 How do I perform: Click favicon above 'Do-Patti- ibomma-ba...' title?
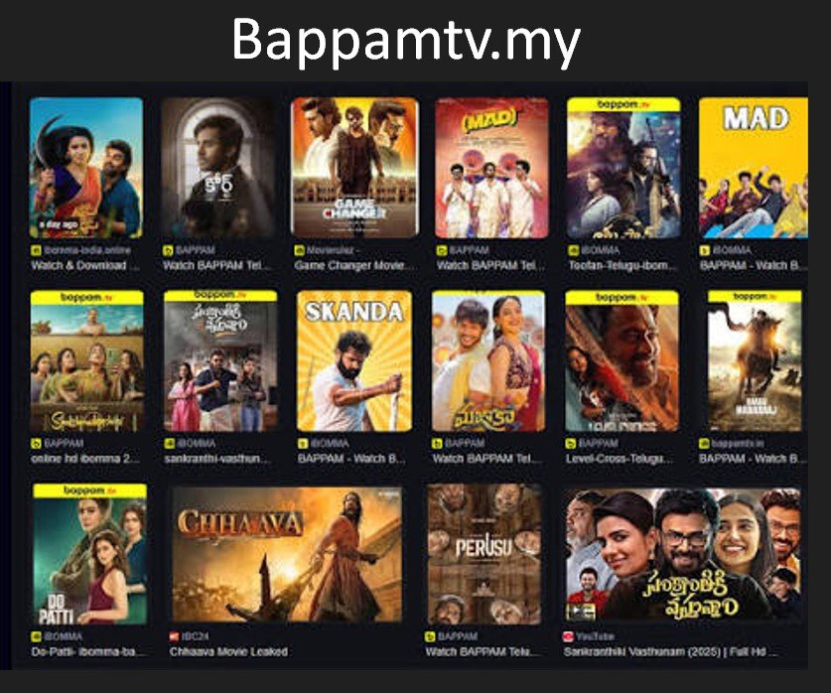click(36, 636)
